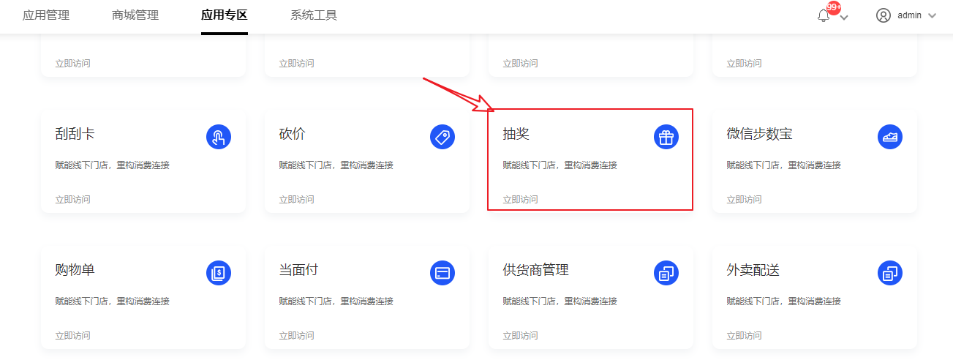The image size is (953, 360).
Task: Click the description text under 当面付
Action: [336, 301]
